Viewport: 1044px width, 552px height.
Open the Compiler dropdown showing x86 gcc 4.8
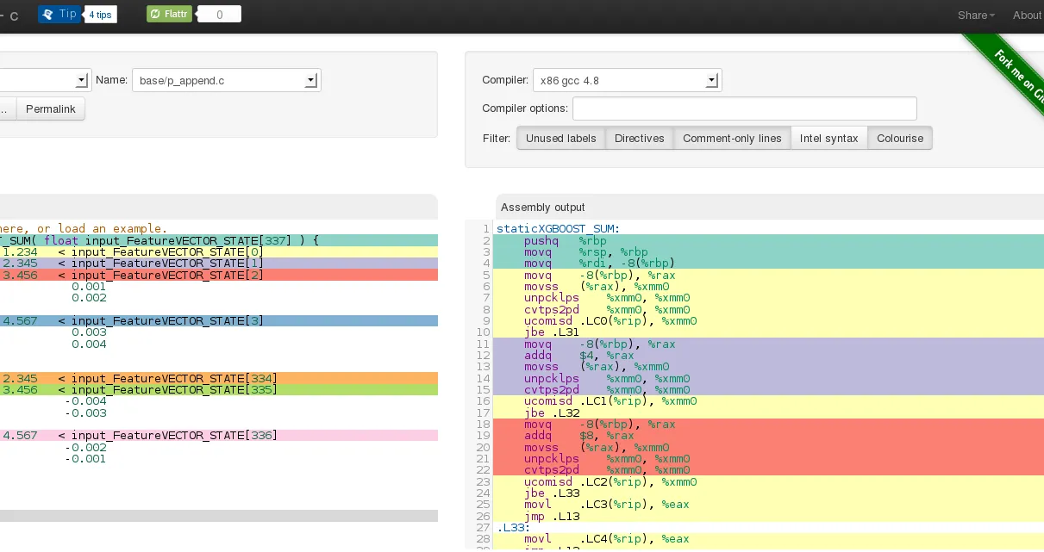click(627, 80)
